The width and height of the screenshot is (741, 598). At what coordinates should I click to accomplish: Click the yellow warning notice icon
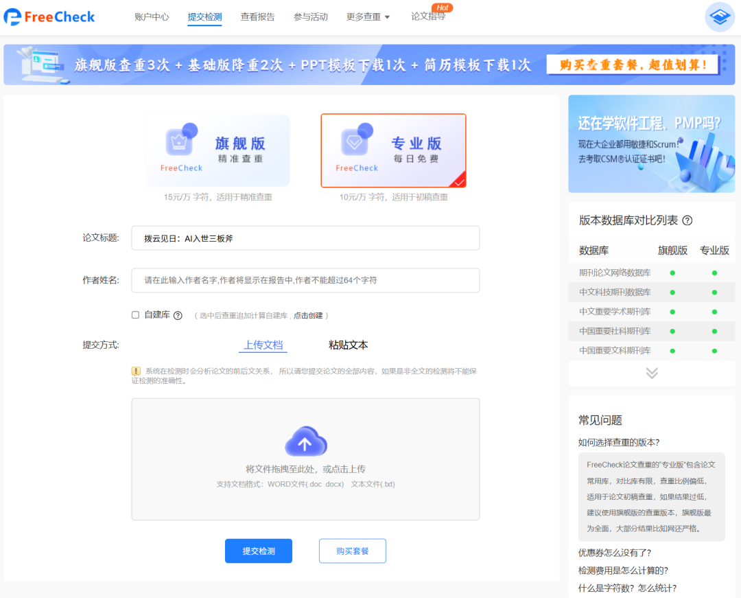click(136, 371)
